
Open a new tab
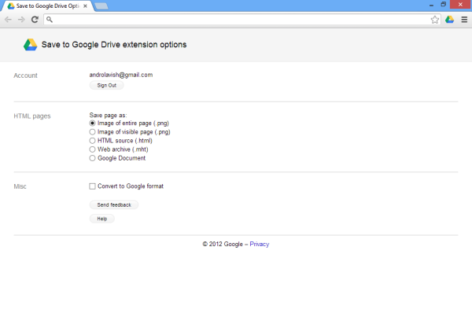click(x=101, y=6)
